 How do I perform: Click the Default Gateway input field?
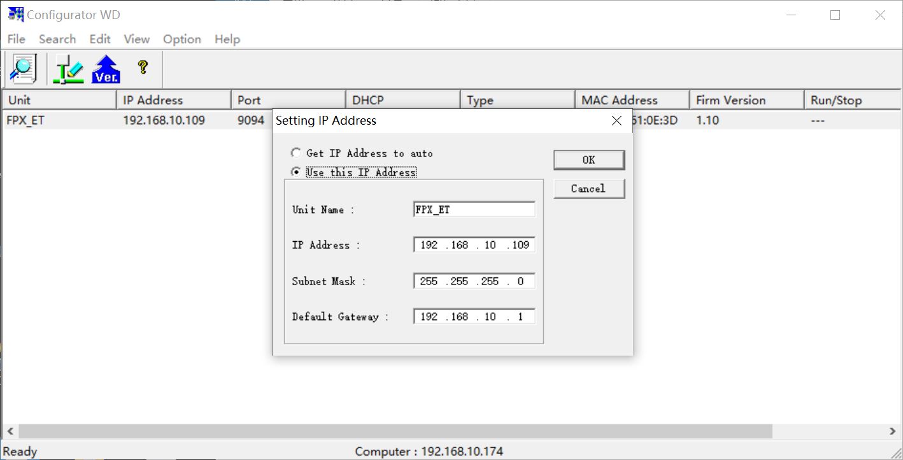click(x=474, y=316)
